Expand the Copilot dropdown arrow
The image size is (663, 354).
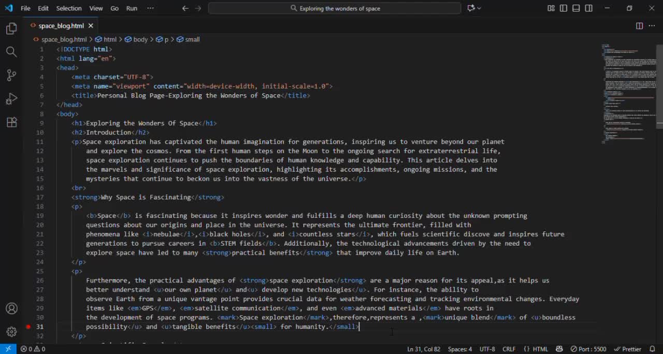pos(479,8)
